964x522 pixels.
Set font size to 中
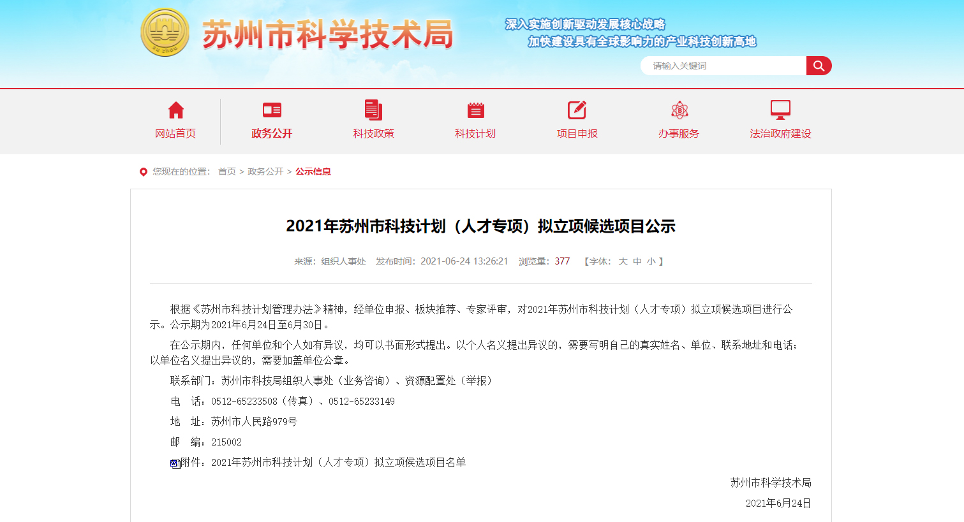637,261
